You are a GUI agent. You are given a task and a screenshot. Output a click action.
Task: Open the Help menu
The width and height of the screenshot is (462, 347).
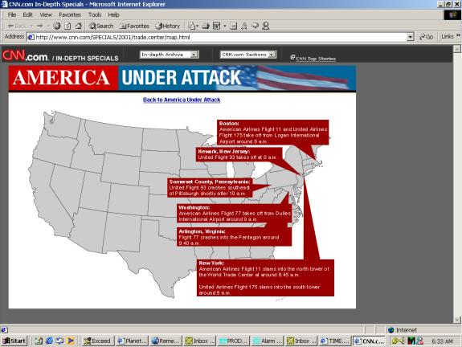113,14
